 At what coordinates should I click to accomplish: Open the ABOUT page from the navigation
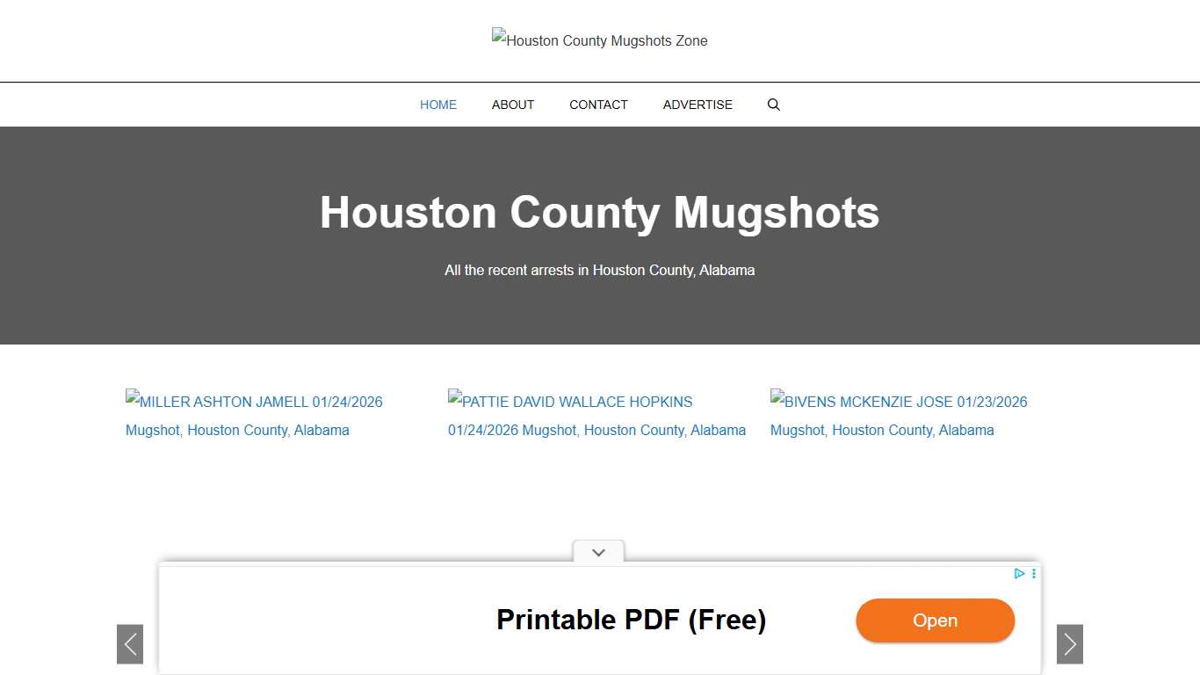513,105
